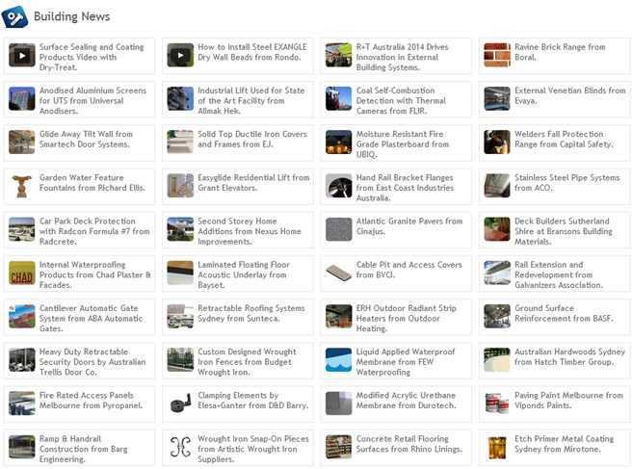The width and height of the screenshot is (632, 469).
Task: Open R+T Australia 2014 Drives Innovation article
Action: click(x=403, y=57)
